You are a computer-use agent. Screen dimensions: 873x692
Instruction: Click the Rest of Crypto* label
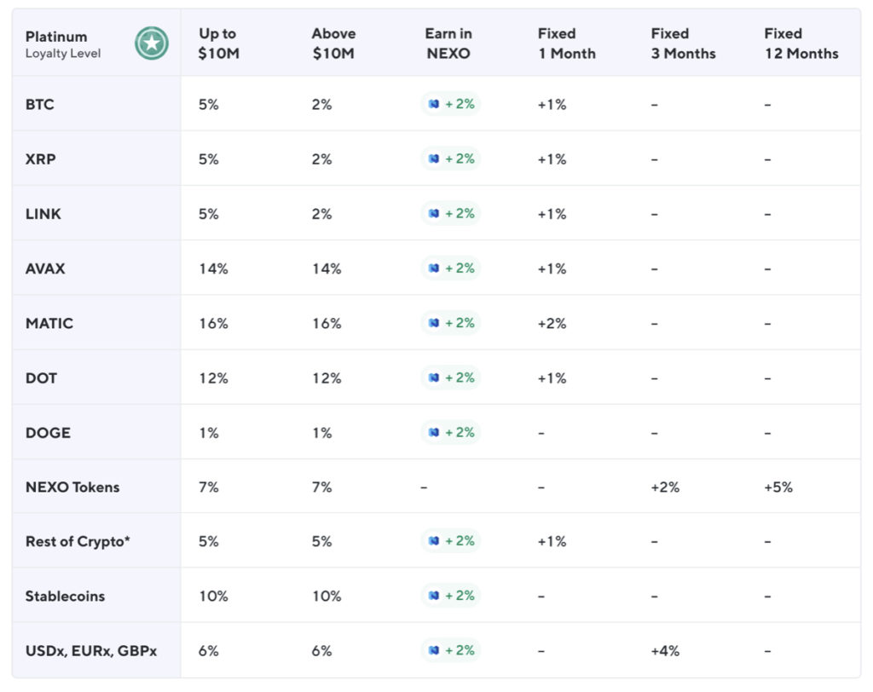(x=78, y=542)
